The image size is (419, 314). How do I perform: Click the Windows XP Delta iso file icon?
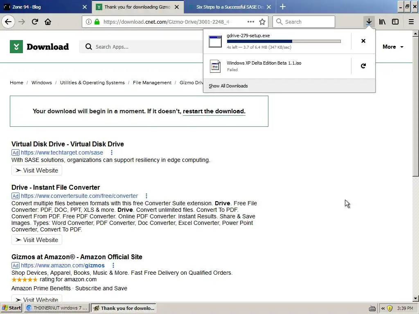click(x=215, y=66)
